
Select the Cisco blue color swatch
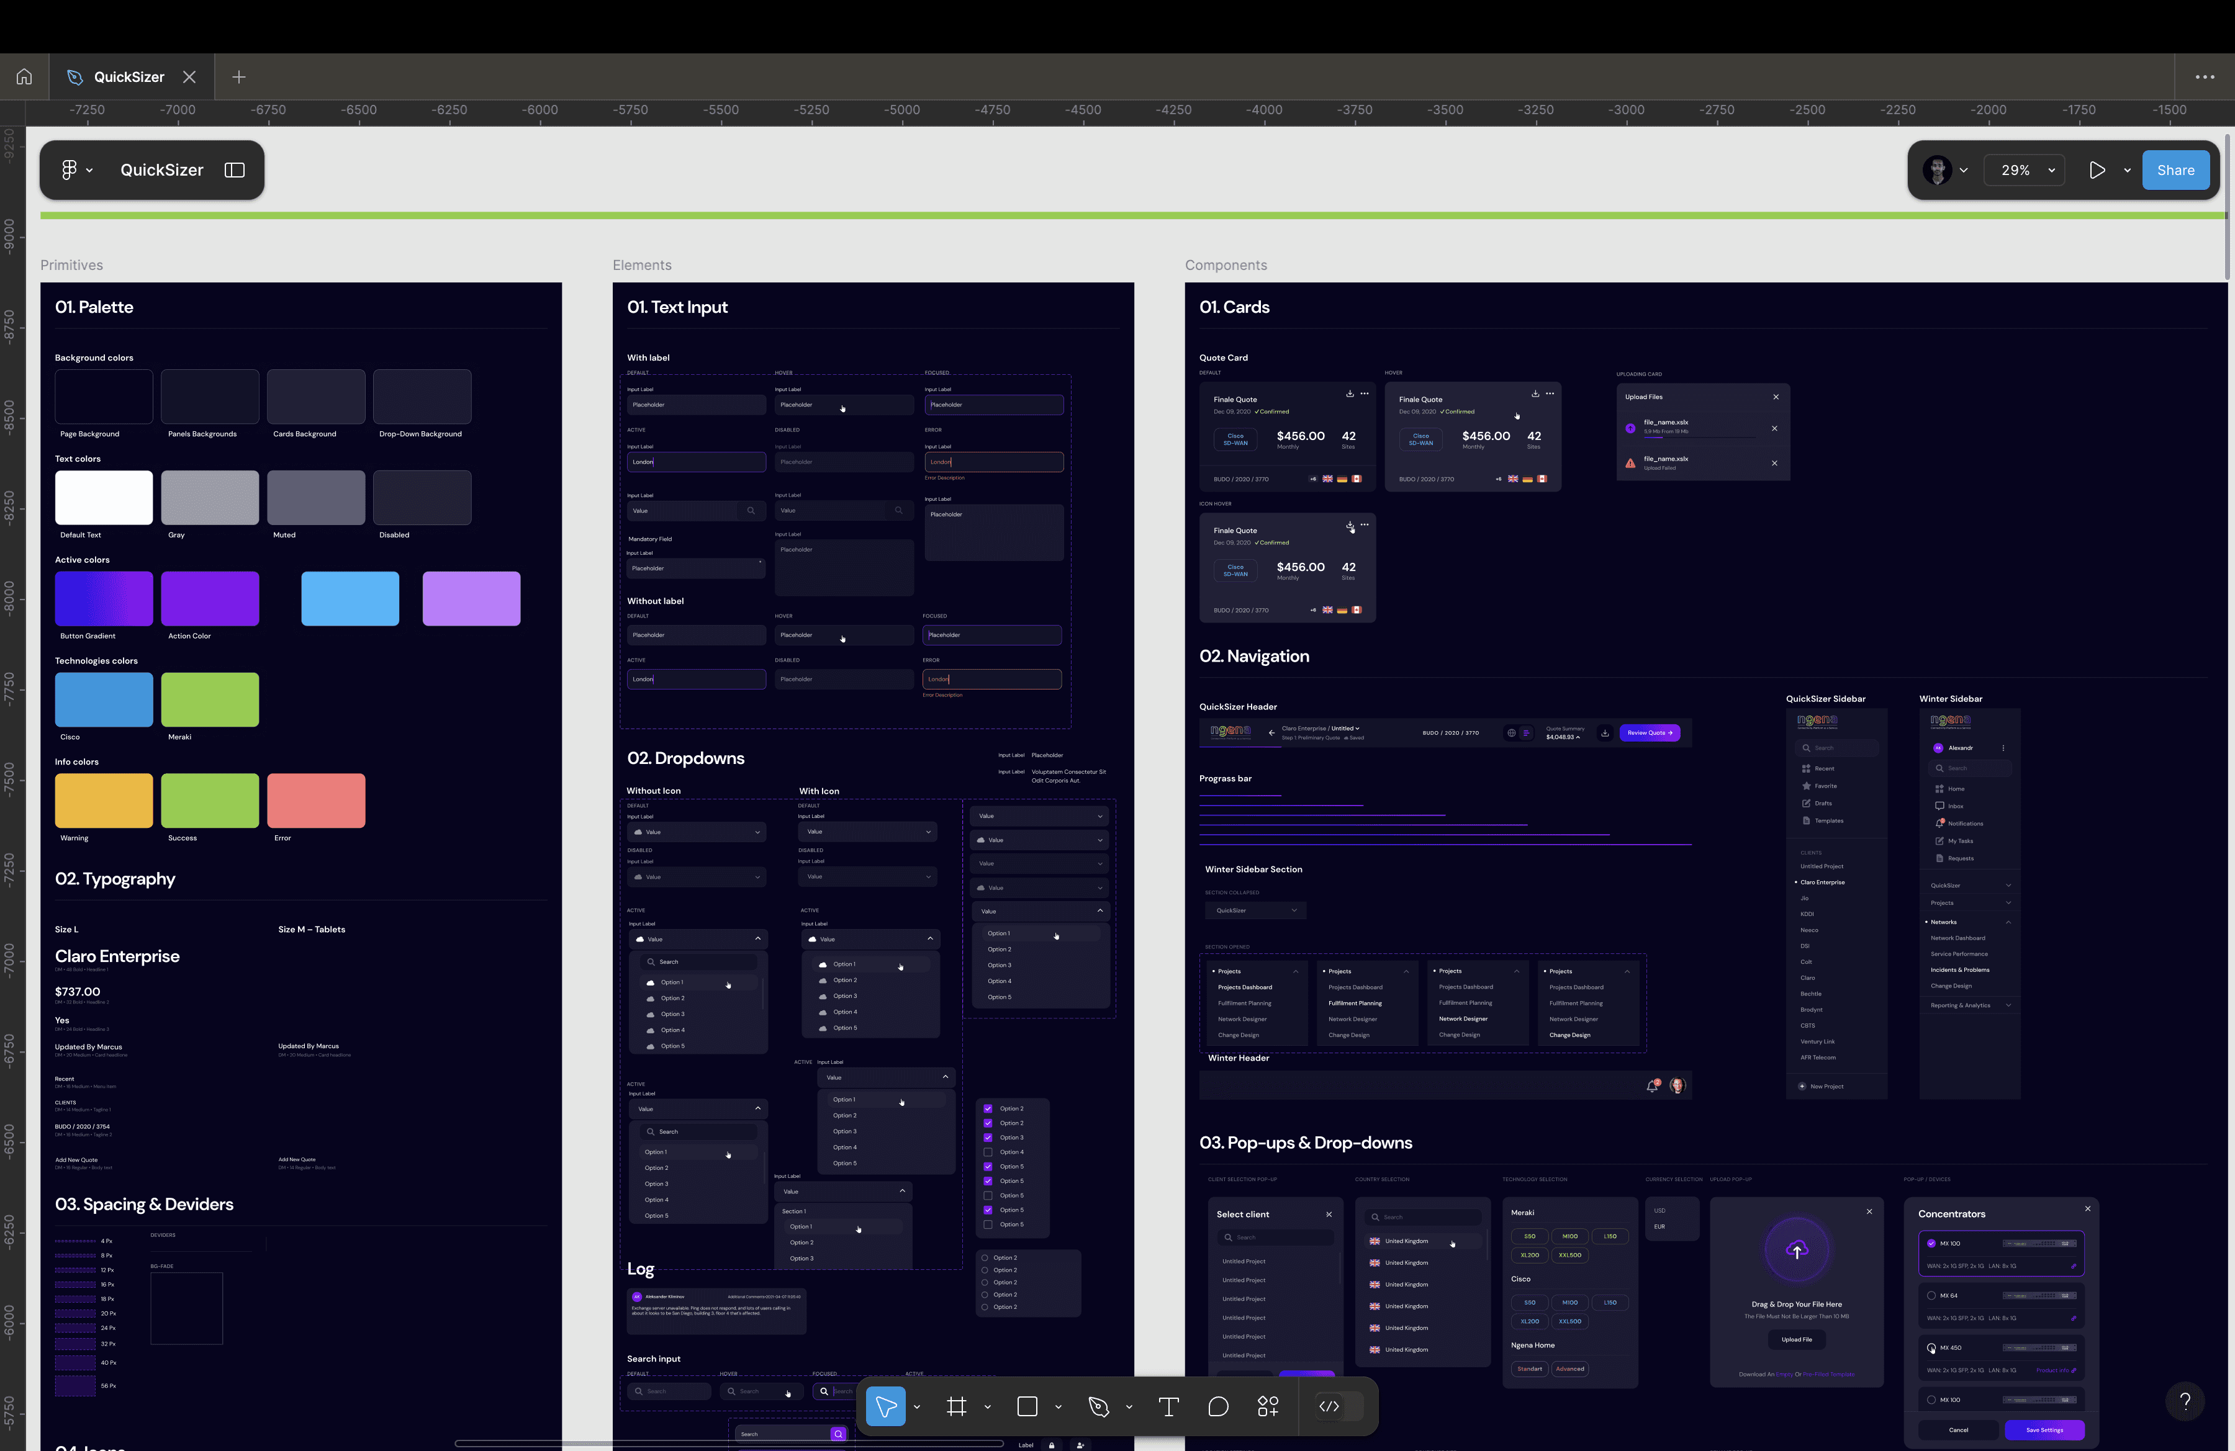click(104, 699)
